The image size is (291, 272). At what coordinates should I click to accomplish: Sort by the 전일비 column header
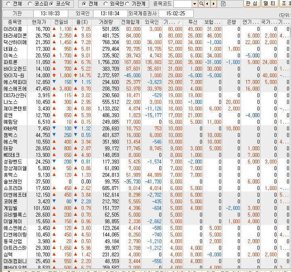pyautogui.click(x=61, y=22)
